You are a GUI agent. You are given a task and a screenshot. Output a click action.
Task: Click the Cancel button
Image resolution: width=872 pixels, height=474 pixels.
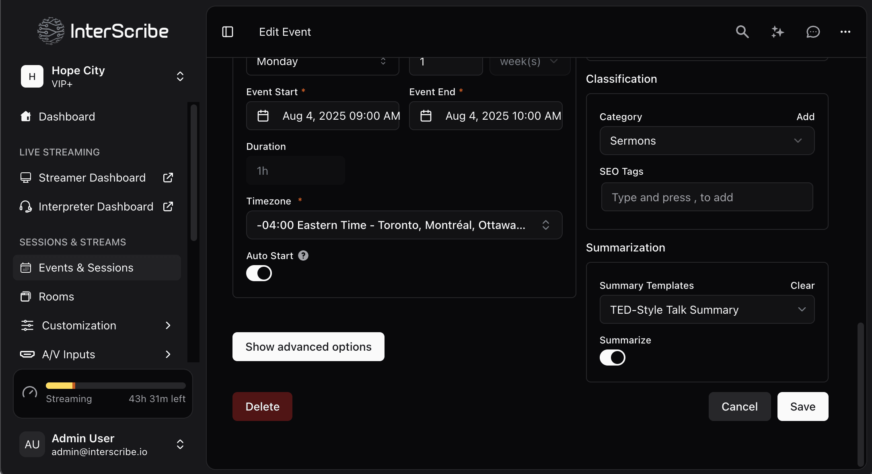coord(740,407)
